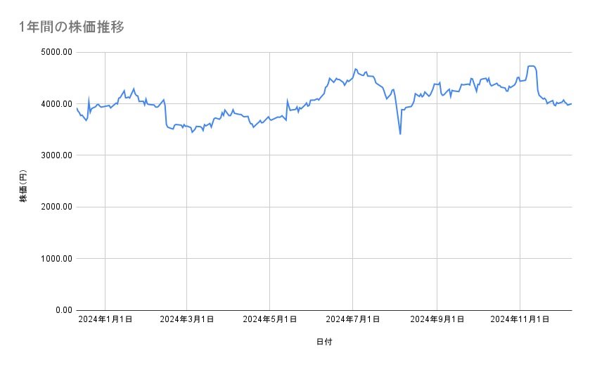
Task: Select the 2024年11月1日 date label
Action: pyautogui.click(x=520, y=320)
